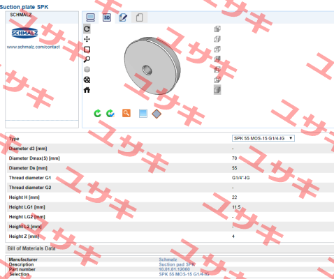Click the film reel animation icon
Image resolution: width=334 pixels, height=279 pixels.
87,80
